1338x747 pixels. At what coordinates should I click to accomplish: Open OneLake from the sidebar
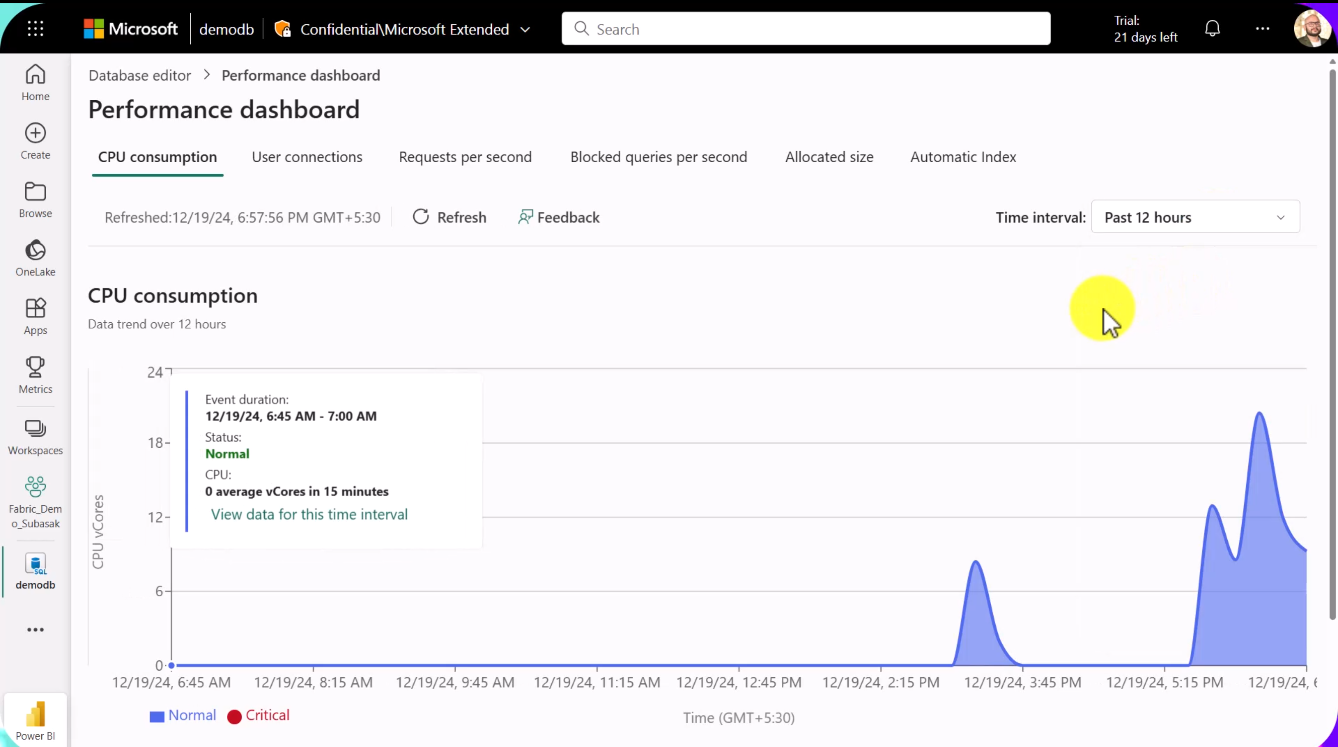pos(36,258)
